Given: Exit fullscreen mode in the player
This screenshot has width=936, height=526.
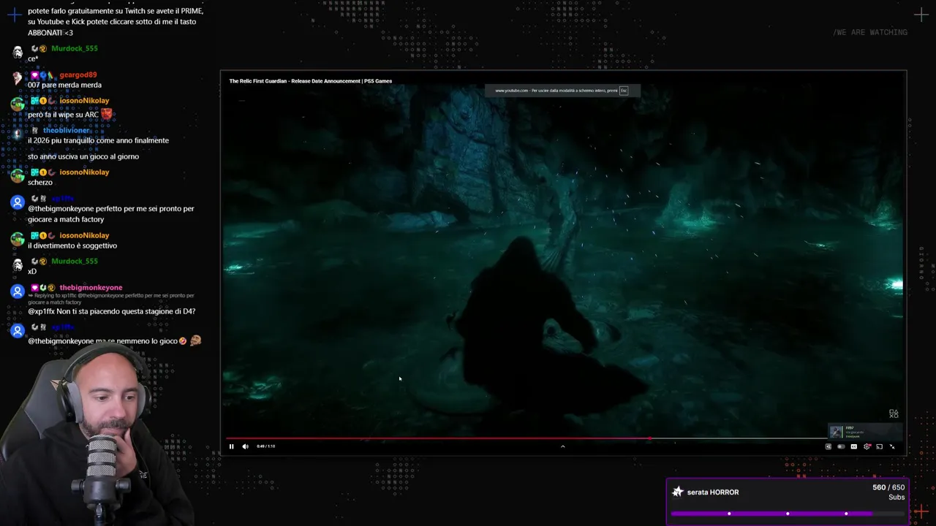Looking at the screenshot, I should tap(892, 446).
